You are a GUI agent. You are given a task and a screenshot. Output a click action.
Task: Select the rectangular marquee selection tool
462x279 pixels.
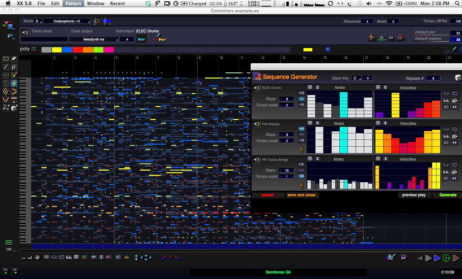6,59
